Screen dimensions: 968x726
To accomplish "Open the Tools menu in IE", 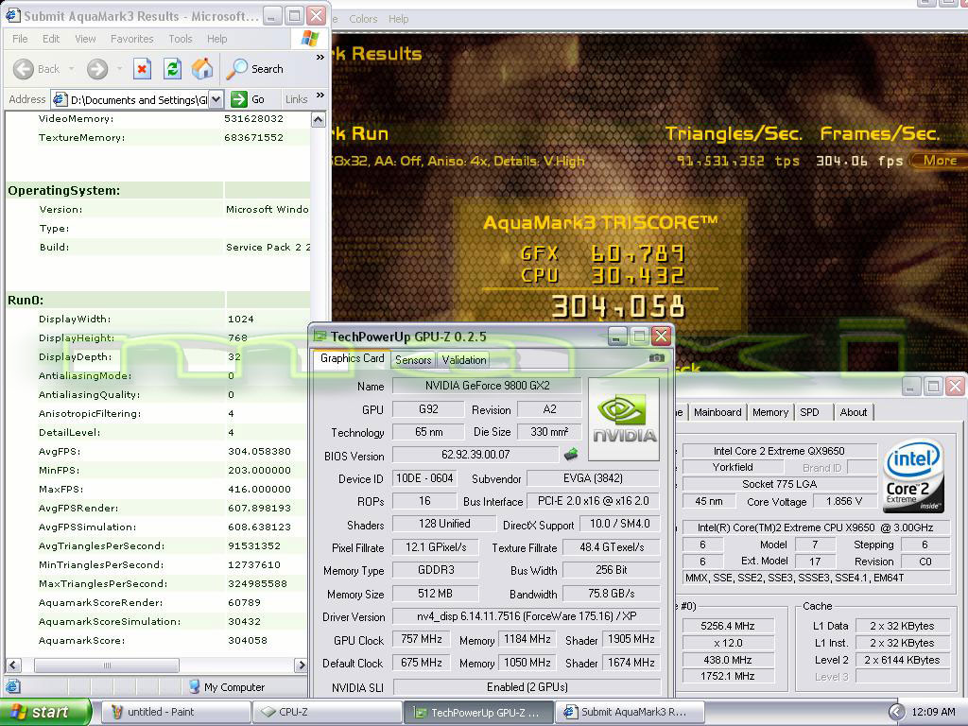I will click(x=181, y=38).
